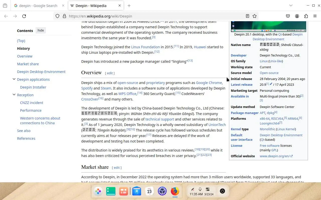Hide the Contents sidebar
The width and height of the screenshot is (321, 200).
(x=41, y=30)
